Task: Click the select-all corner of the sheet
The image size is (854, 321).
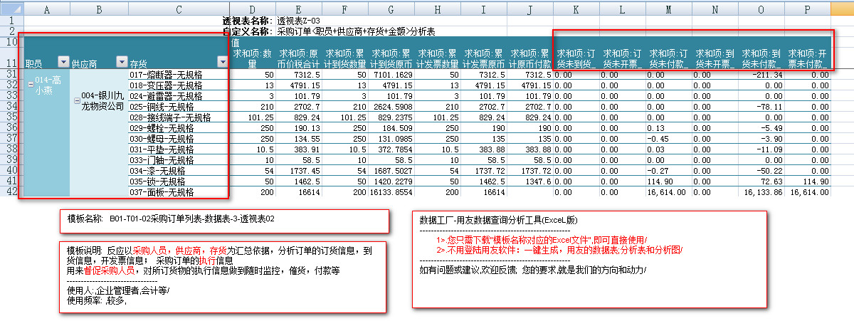Action: pyautogui.click(x=11, y=9)
